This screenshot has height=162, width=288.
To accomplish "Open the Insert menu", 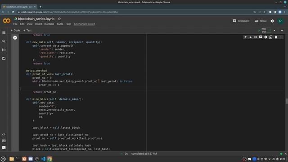I will [x=38, y=24].
